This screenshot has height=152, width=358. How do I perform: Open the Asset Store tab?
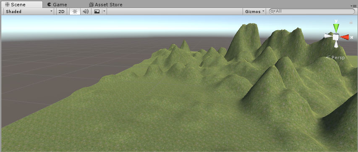pos(106,5)
